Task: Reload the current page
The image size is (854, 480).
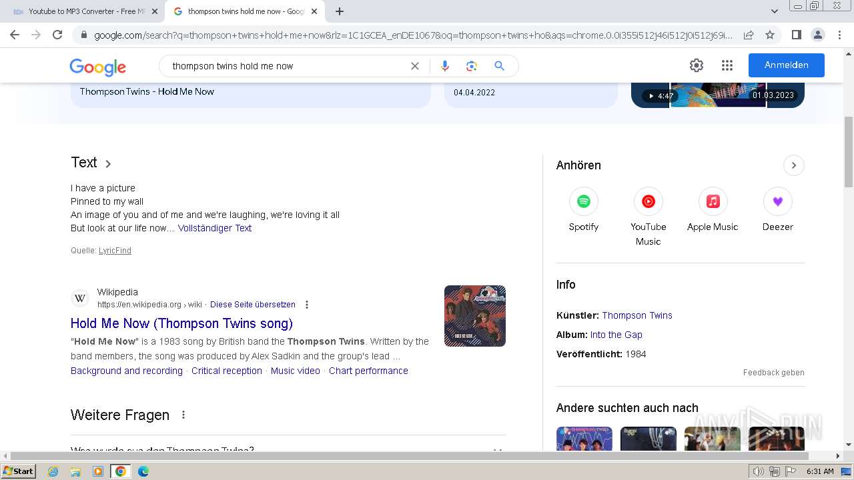Action: pos(57,35)
